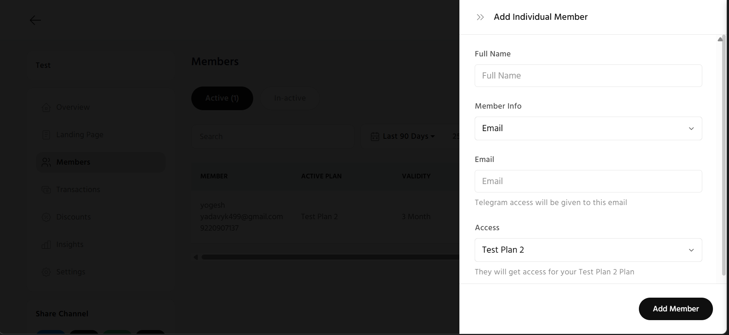Collapse panel with double-chevron icon
729x335 pixels.
480,17
